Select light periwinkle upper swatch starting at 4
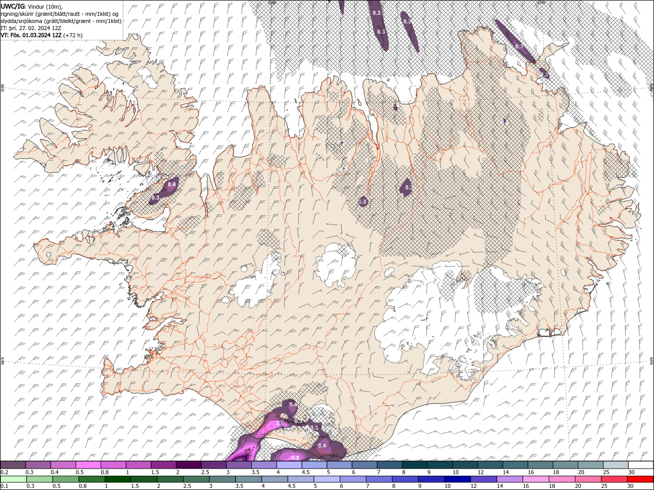This screenshot has width=654, height=490. (x=289, y=465)
